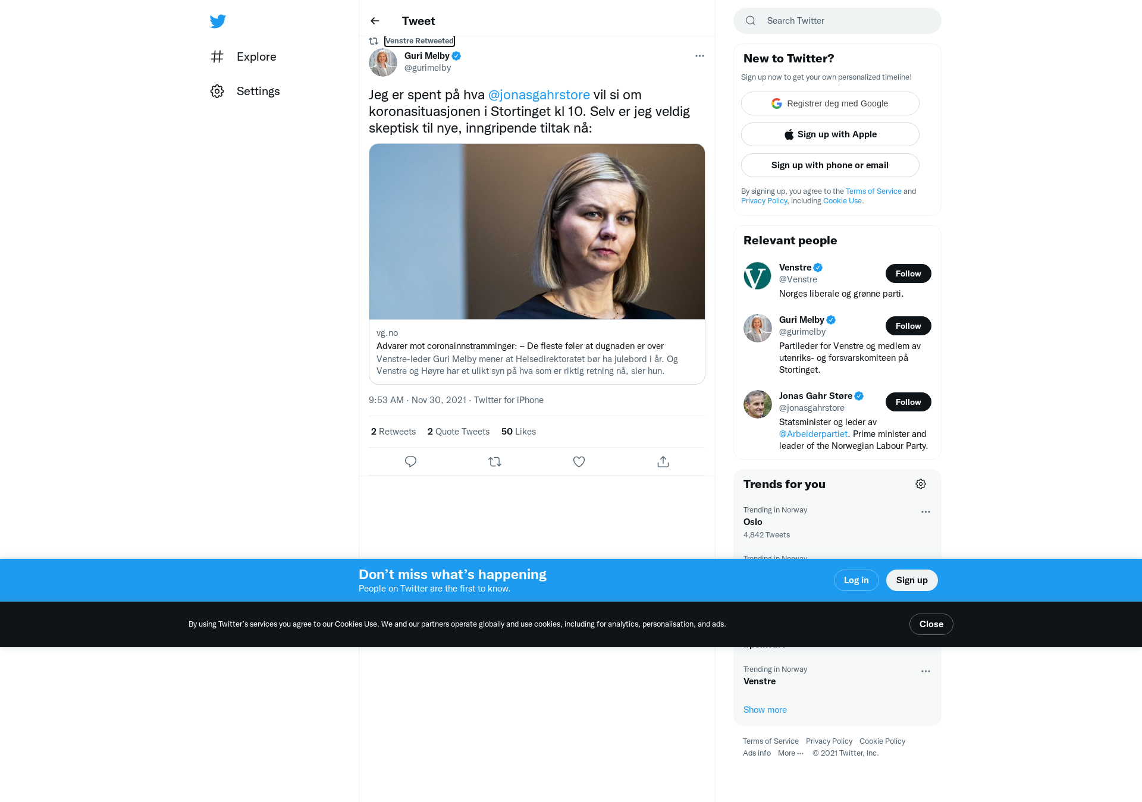
Task: Open the Trends settings gear icon
Action: [x=921, y=484]
